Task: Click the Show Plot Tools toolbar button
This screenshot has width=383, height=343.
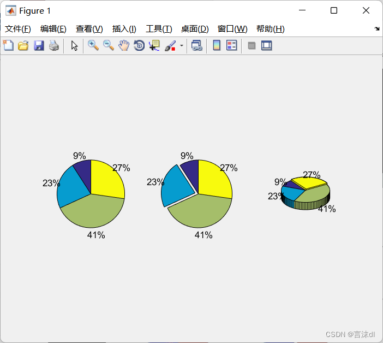Action: coord(267,46)
